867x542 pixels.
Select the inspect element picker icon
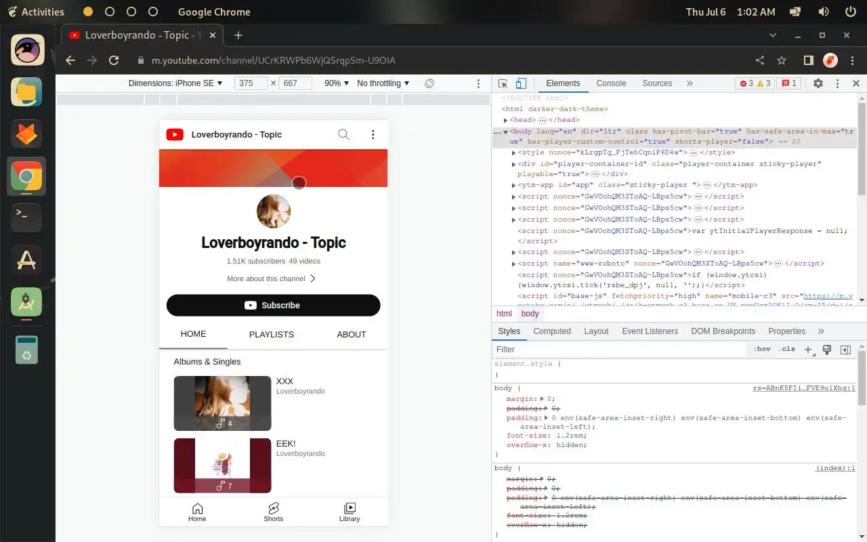(x=503, y=83)
